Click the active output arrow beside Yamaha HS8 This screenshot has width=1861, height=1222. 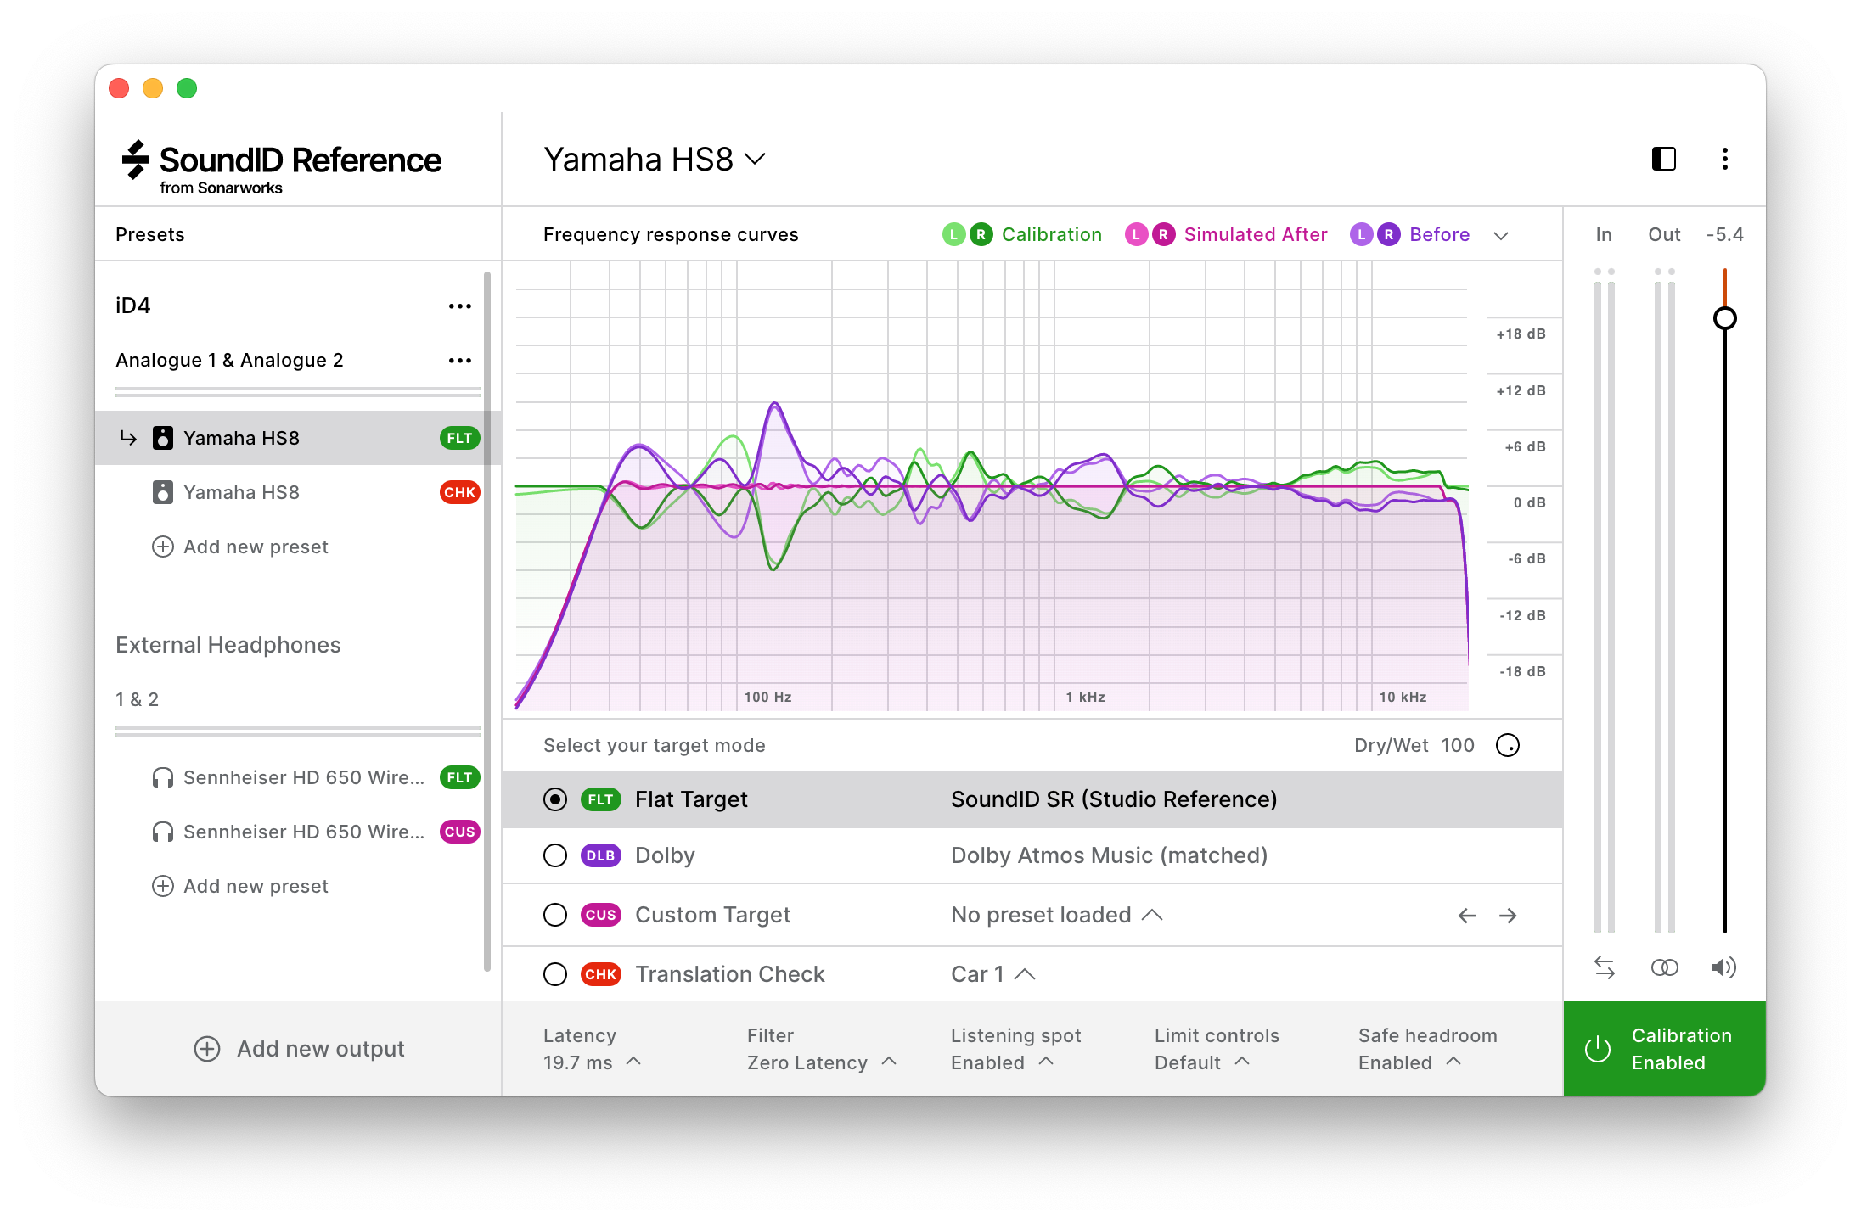coord(128,438)
